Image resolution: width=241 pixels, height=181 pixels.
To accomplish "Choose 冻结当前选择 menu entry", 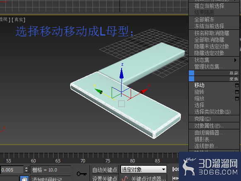I will [209, 26].
